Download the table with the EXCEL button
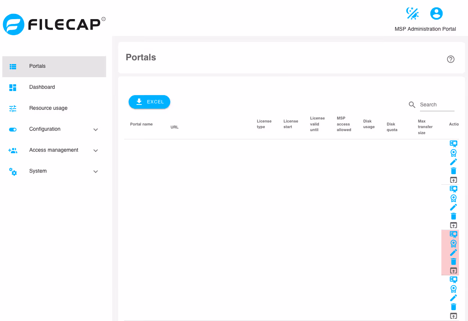The image size is (468, 321). pos(149,102)
